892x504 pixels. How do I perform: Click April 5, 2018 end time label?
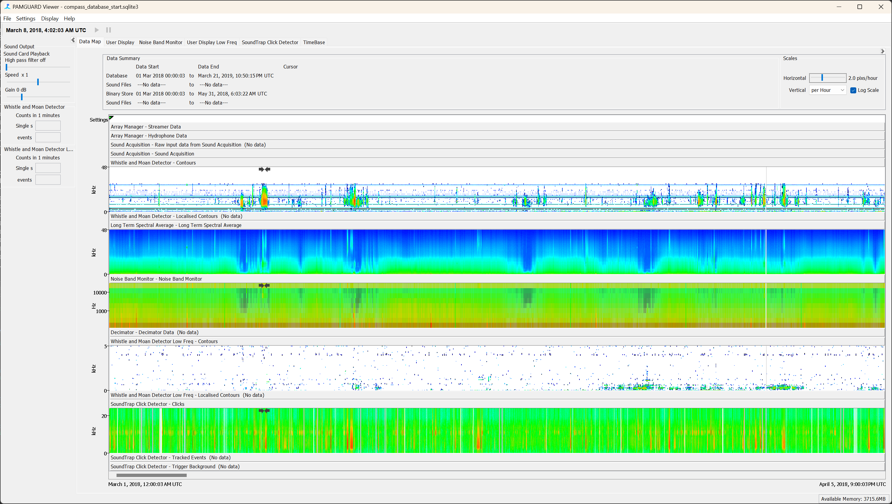click(x=852, y=484)
